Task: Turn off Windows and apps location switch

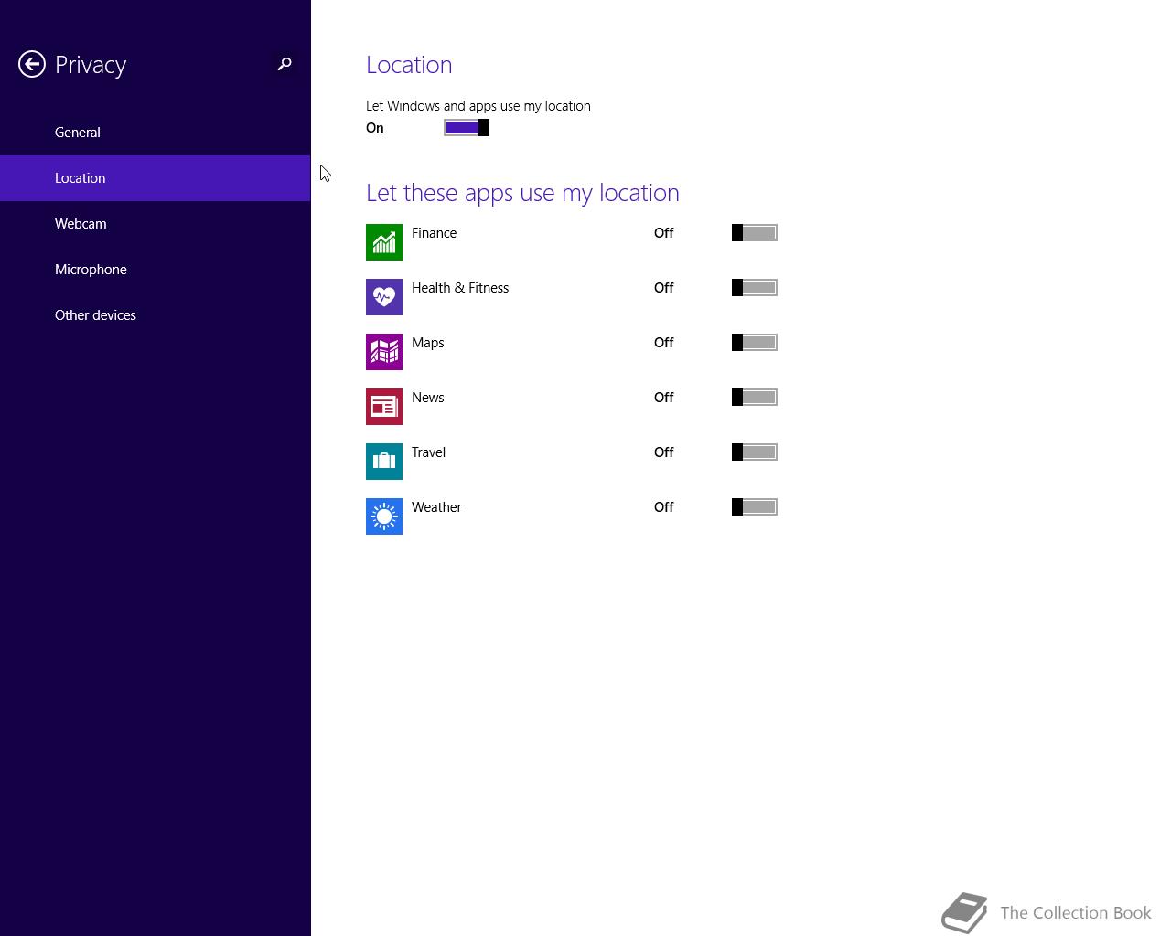Action: pos(467,128)
